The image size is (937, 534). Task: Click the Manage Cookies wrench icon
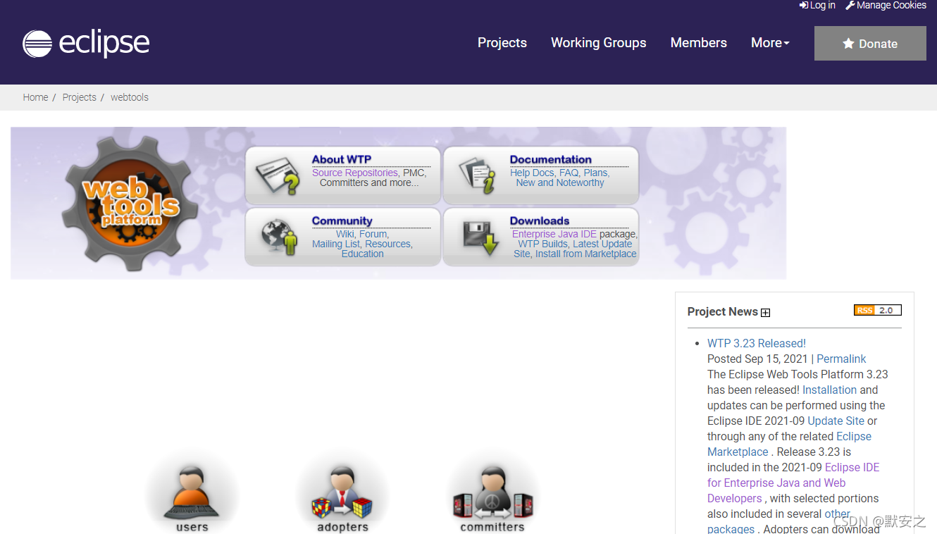pyautogui.click(x=850, y=5)
